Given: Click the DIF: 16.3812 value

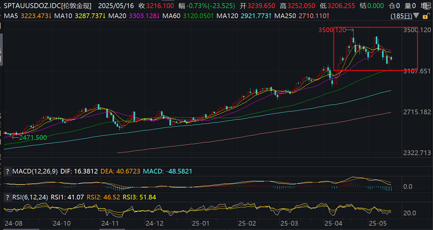Looking at the screenshot, I should [x=79, y=171].
